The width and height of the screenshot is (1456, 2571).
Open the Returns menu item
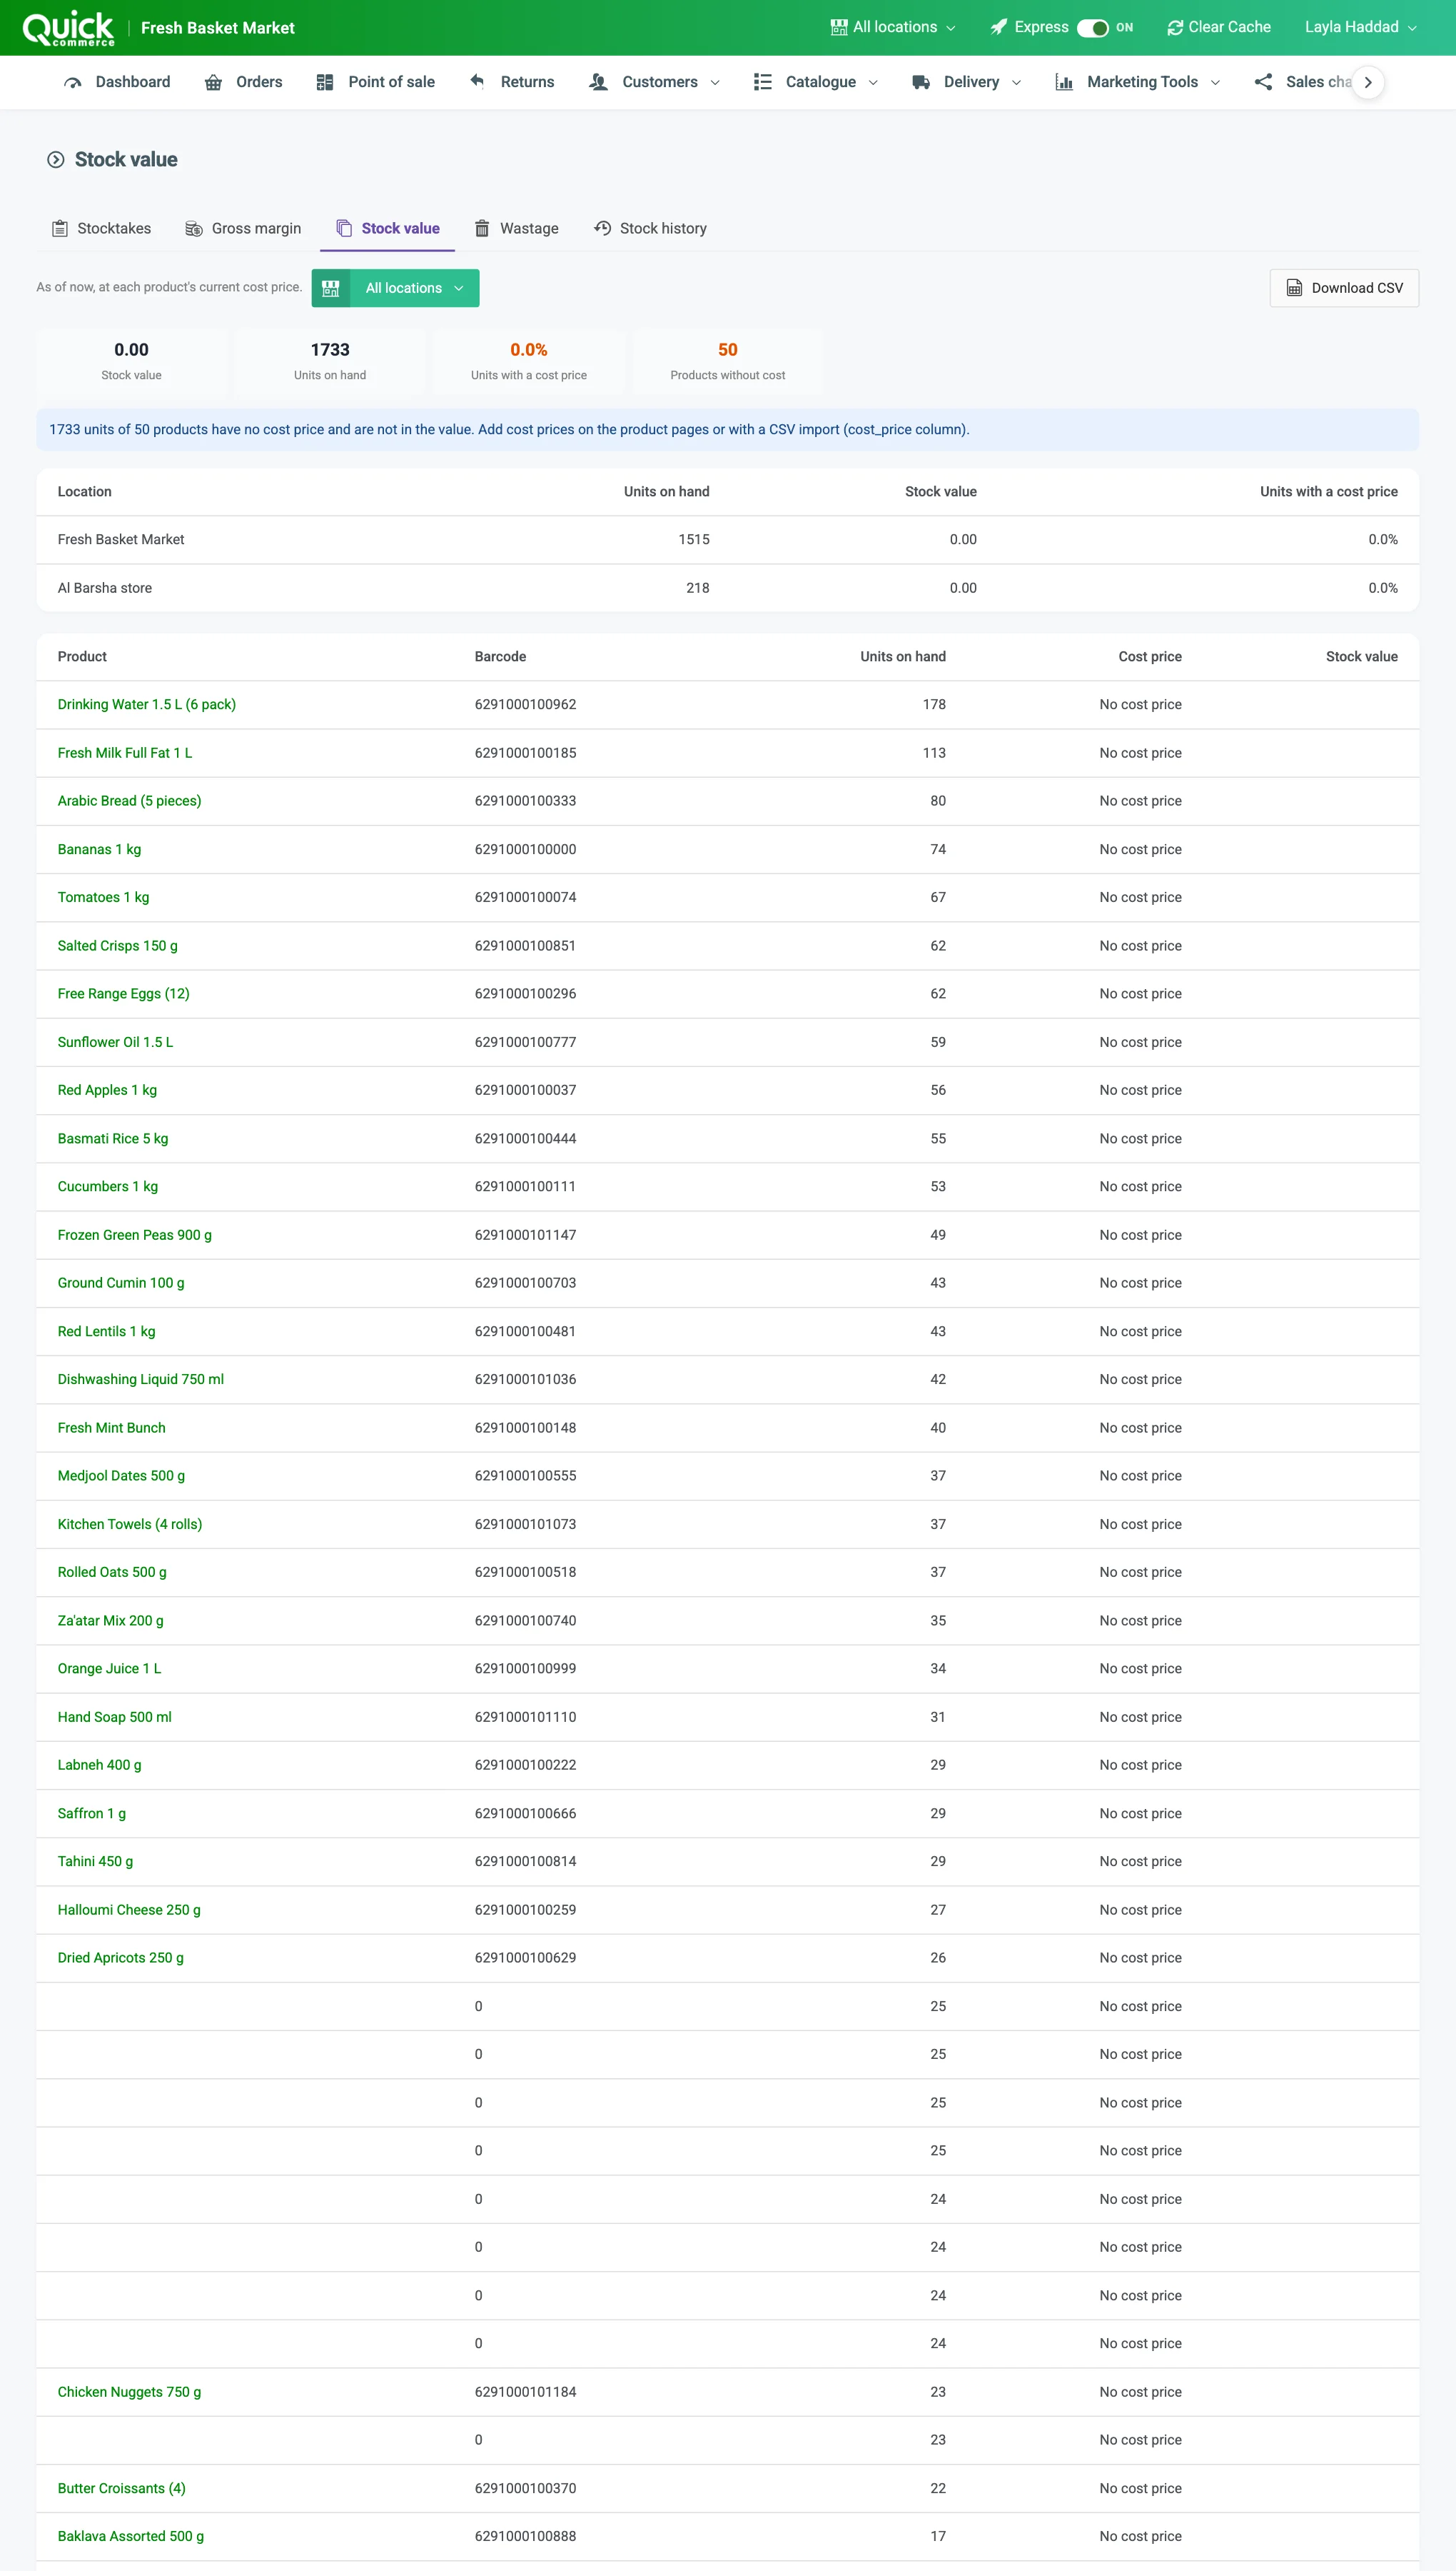click(x=511, y=82)
